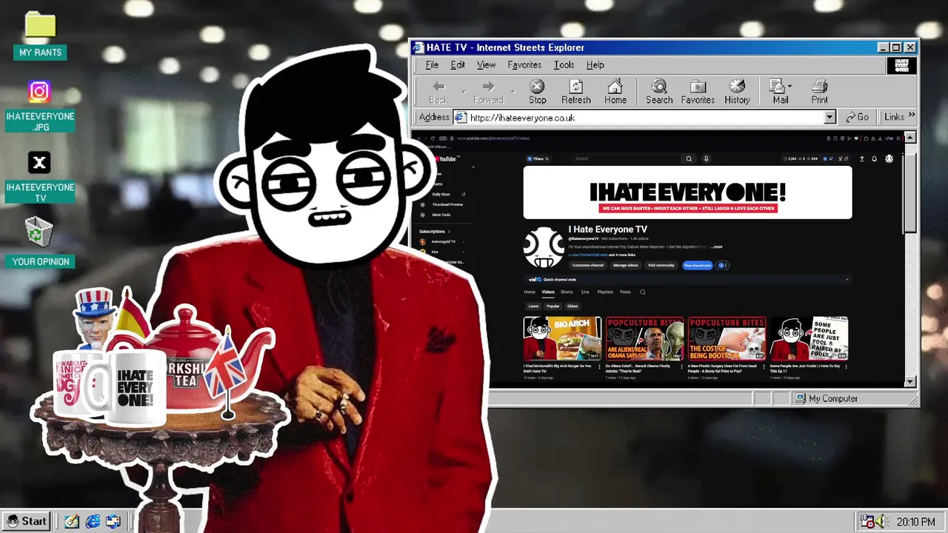The width and height of the screenshot is (948, 533).
Task: Expand channel description with ...more
Action: [x=716, y=247]
